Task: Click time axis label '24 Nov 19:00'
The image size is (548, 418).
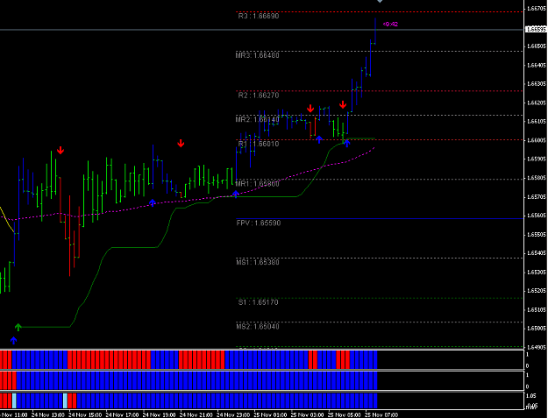Action: 159,414
